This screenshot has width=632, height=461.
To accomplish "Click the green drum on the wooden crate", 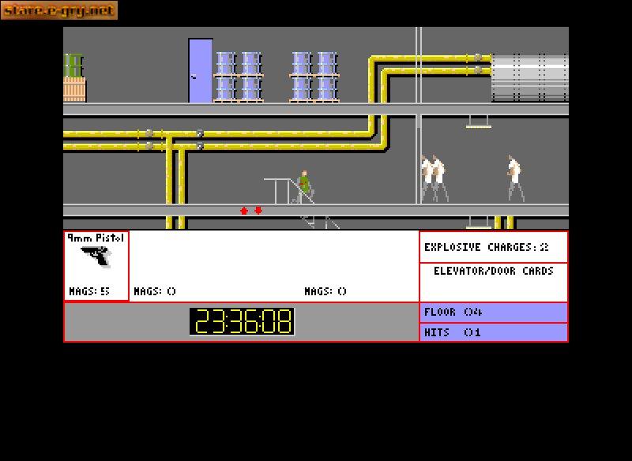I will click(x=73, y=66).
